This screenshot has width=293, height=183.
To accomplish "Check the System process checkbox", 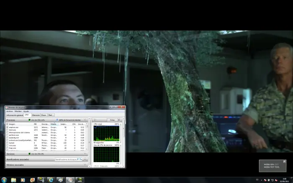I will [x=7, y=143].
